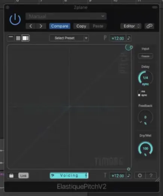Click the resize grip at plugin corner
Screen dimensions: 163x196
pyautogui.click(x=157, y=179)
